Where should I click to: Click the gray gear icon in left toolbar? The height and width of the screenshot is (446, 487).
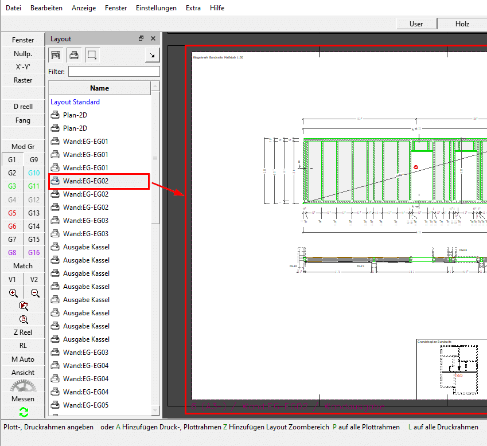(23, 386)
